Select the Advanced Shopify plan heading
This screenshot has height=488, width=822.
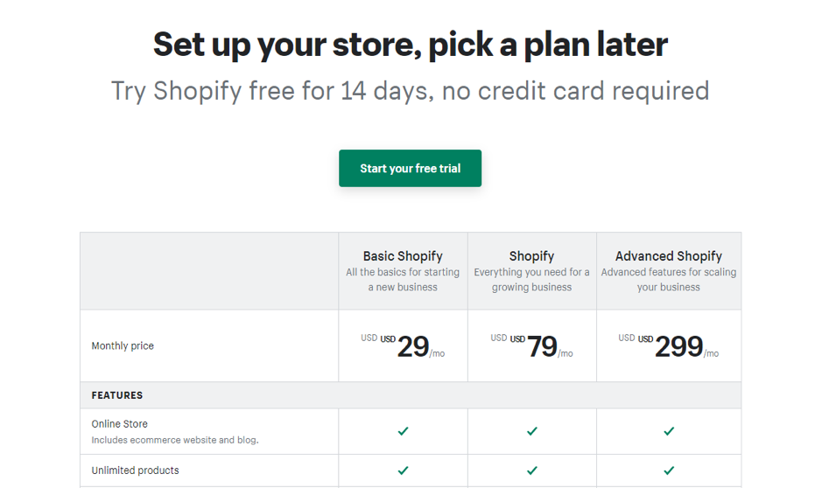coord(669,256)
